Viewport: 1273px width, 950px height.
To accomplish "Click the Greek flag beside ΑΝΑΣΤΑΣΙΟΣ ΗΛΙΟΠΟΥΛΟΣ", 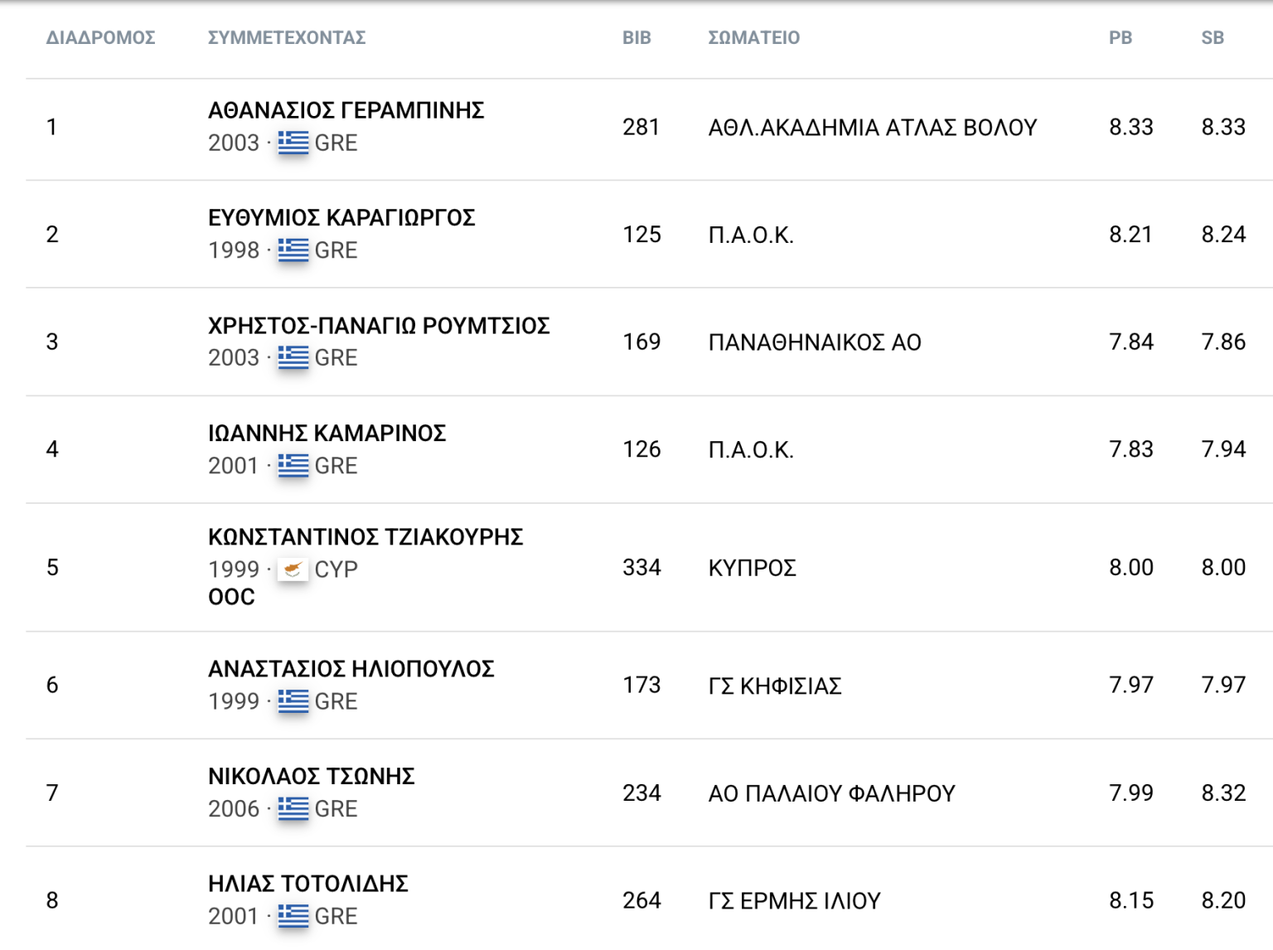I will 293,701.
